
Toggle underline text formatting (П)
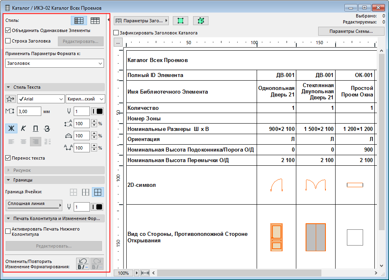point(35,129)
